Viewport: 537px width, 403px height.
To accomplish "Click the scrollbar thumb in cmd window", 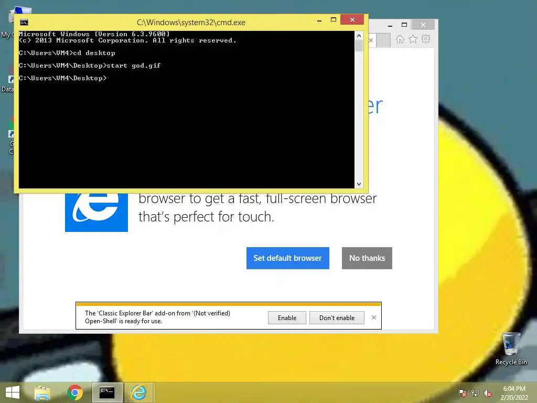I will (359, 46).
